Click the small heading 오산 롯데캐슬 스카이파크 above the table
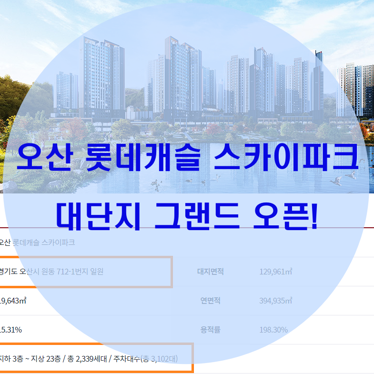Screen dimensions: 374x374 click(x=37, y=243)
